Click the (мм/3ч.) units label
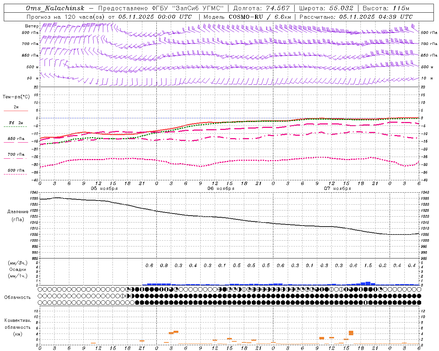The image size is (439, 351). pos(18,263)
